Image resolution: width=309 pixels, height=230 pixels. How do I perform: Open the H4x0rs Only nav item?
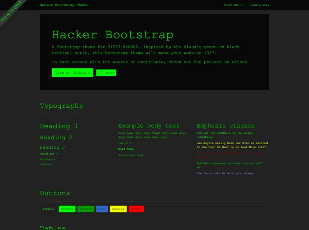260,5
